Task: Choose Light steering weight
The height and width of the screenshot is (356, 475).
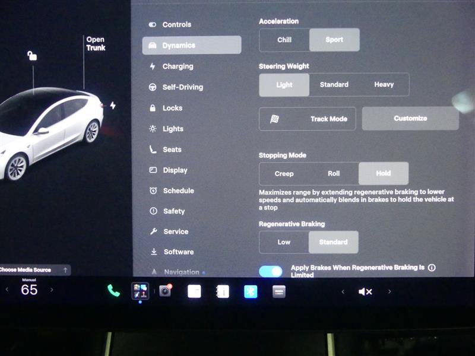Action: (284, 85)
